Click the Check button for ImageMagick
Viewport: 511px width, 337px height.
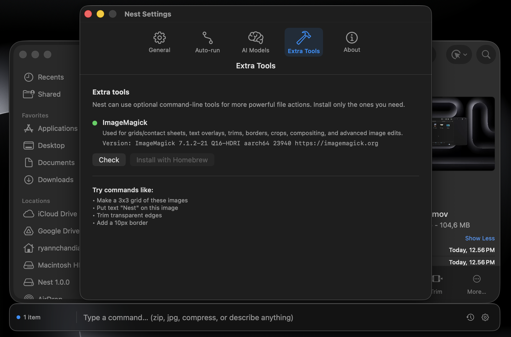point(109,160)
